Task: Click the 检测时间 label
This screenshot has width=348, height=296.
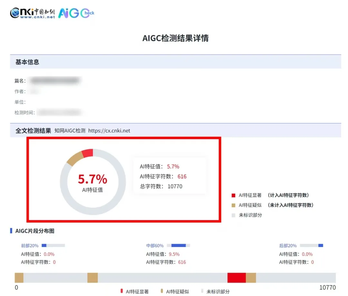Action: pyautogui.click(x=24, y=113)
